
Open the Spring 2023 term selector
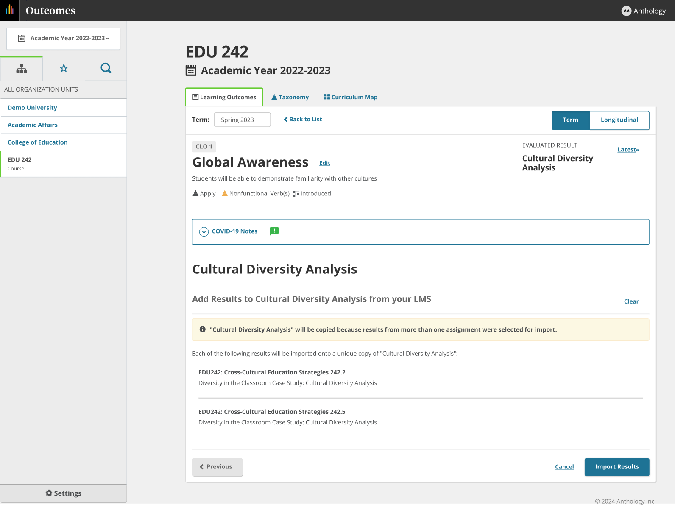click(x=242, y=120)
